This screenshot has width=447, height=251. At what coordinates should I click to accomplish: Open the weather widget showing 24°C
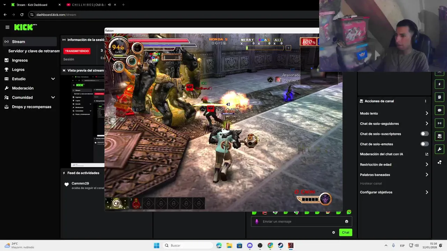pyautogui.click(x=20, y=245)
